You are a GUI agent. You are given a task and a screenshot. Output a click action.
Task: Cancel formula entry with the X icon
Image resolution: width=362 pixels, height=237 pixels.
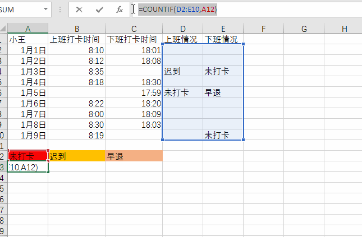coord(79,10)
